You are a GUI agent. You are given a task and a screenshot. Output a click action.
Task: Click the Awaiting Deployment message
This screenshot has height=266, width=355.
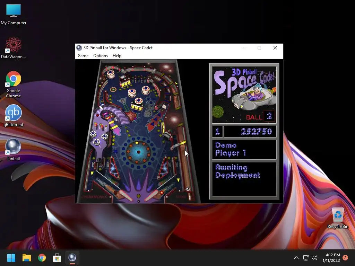pos(237,171)
